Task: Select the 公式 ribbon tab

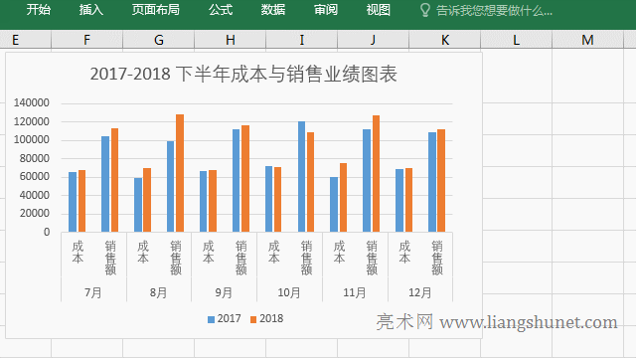Action: click(x=221, y=10)
